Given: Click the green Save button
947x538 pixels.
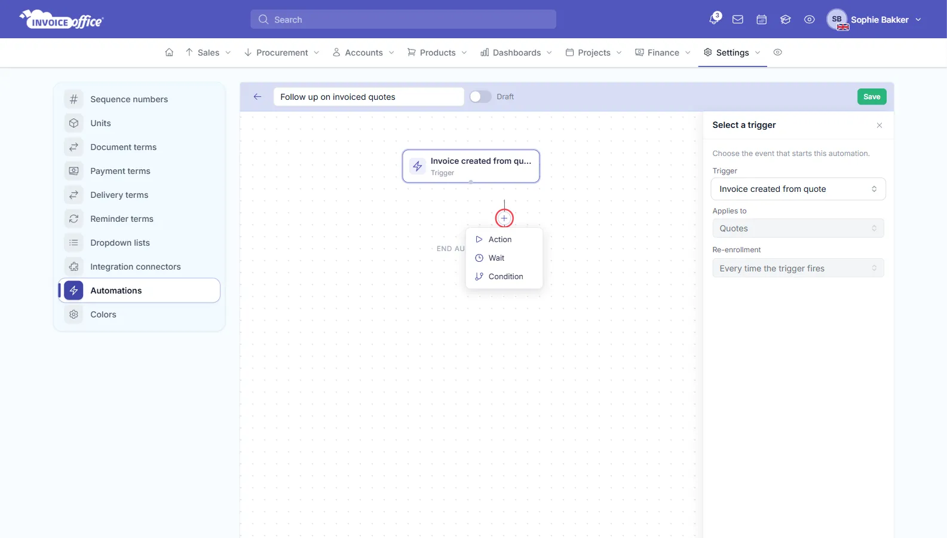Looking at the screenshot, I should click(x=872, y=97).
